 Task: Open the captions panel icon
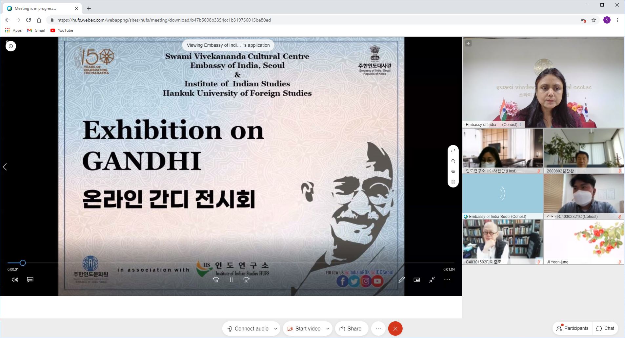(x=30, y=280)
